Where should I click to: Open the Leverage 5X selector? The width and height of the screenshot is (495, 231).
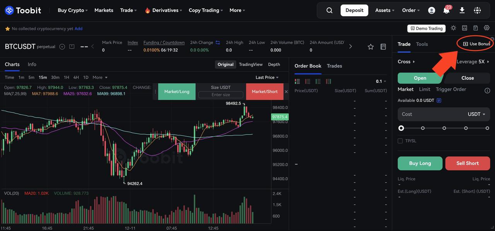473,62
